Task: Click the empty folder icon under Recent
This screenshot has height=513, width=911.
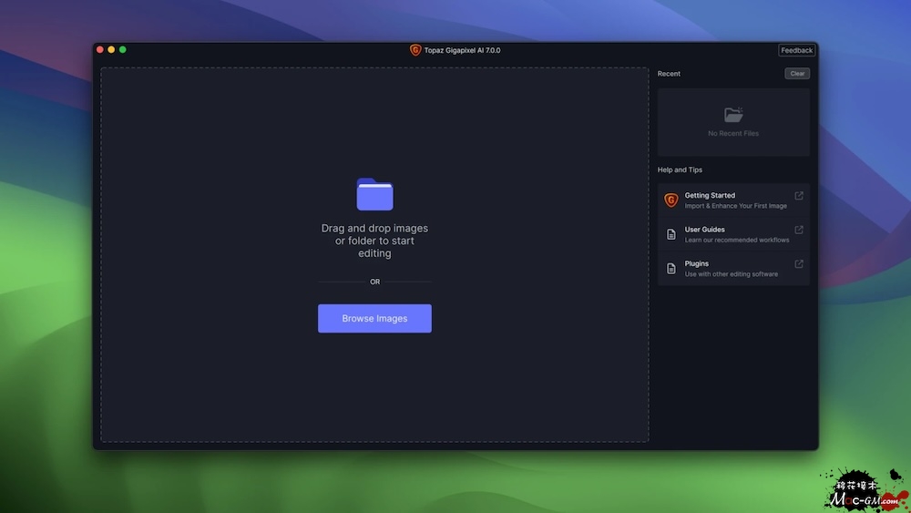Action: 733,115
